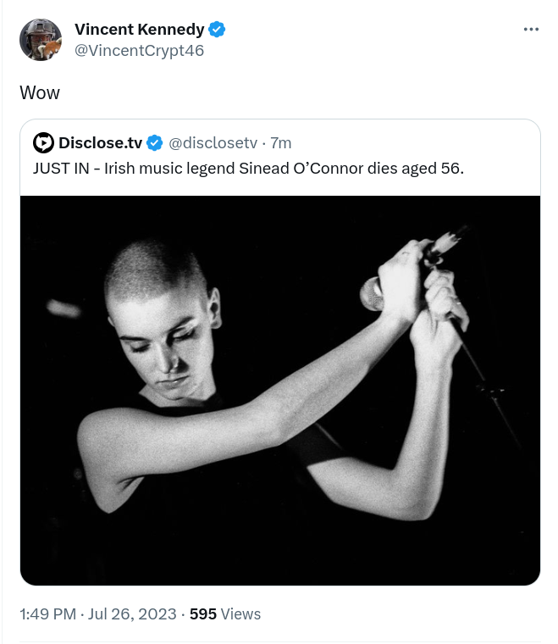This screenshot has width=558, height=644.
Task: Click the "Wow" tweet text
Action: tap(40, 92)
